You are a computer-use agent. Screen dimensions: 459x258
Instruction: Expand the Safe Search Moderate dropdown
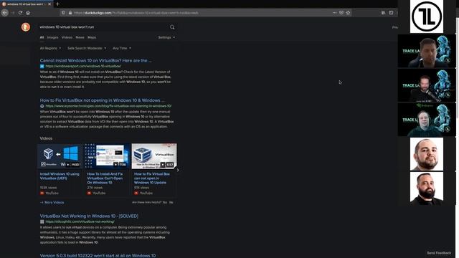pos(87,48)
